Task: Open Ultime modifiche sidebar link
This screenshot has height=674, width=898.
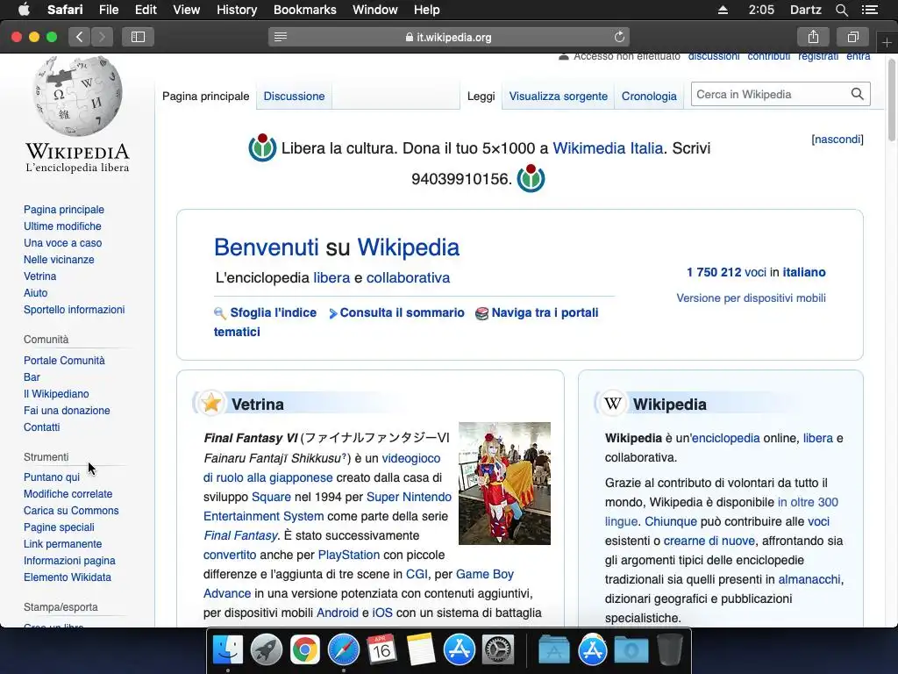Action: 62,226
